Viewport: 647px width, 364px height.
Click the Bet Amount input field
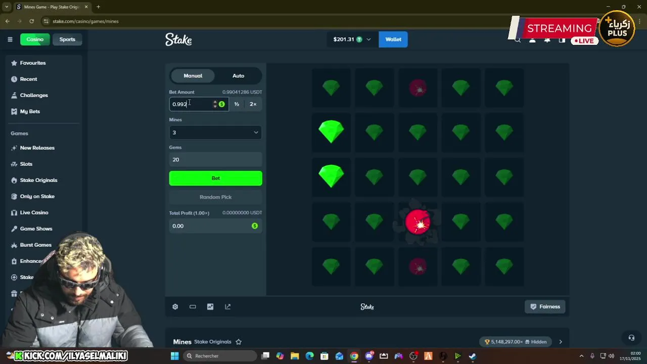[191, 104]
